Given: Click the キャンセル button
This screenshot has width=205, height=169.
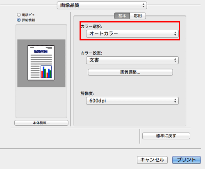Looking at the screenshot, I should (152, 160).
